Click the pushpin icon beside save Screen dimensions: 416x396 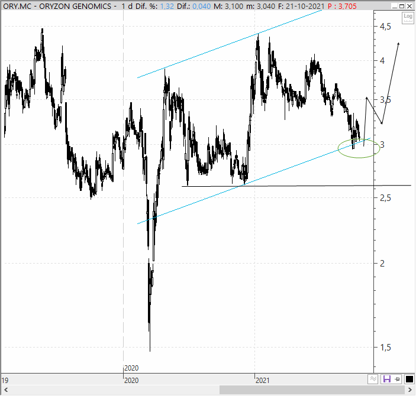(x=397, y=379)
